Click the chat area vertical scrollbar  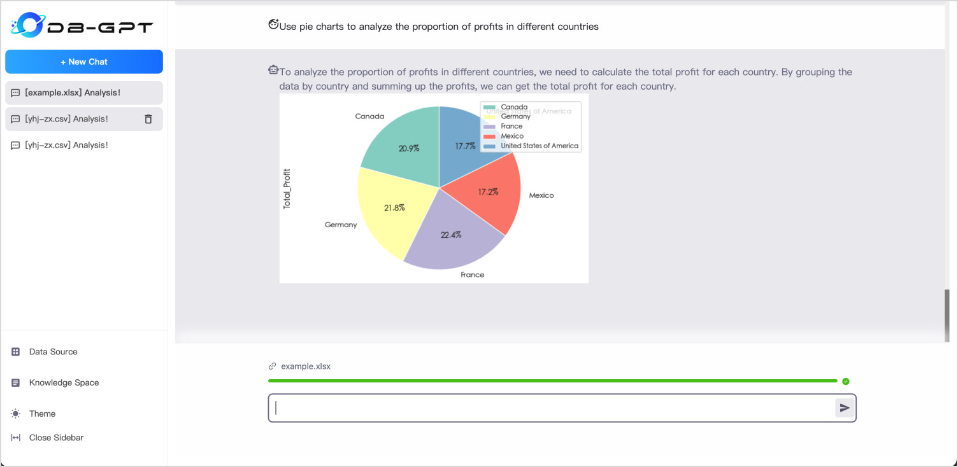coord(947,316)
